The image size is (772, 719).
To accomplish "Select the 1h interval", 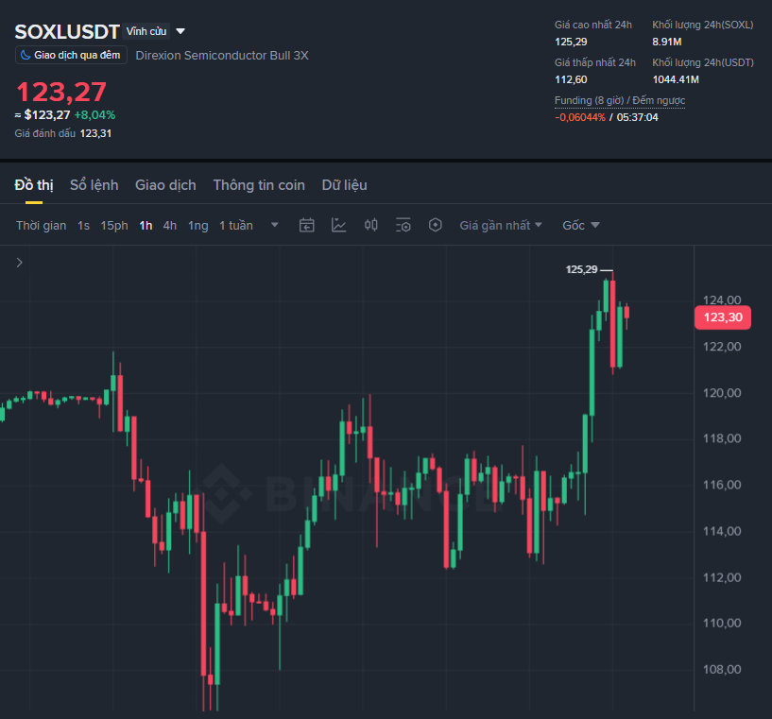I will [146, 226].
